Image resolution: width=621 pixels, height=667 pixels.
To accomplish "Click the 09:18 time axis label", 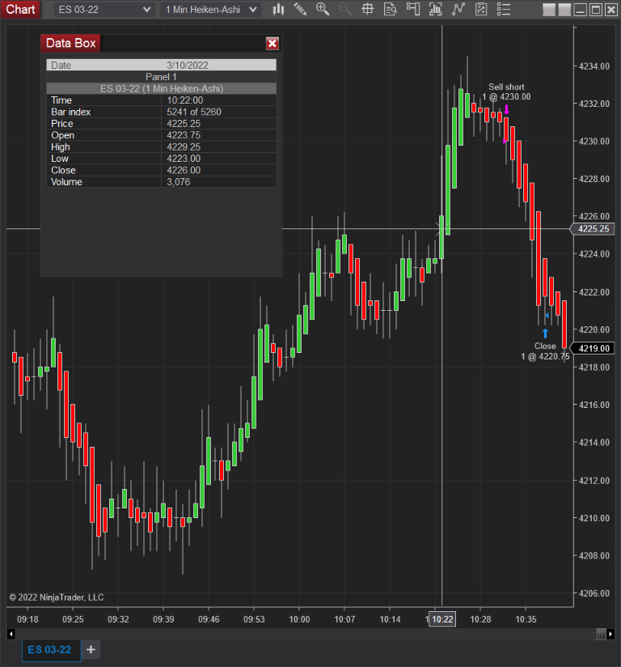I will point(27,619).
